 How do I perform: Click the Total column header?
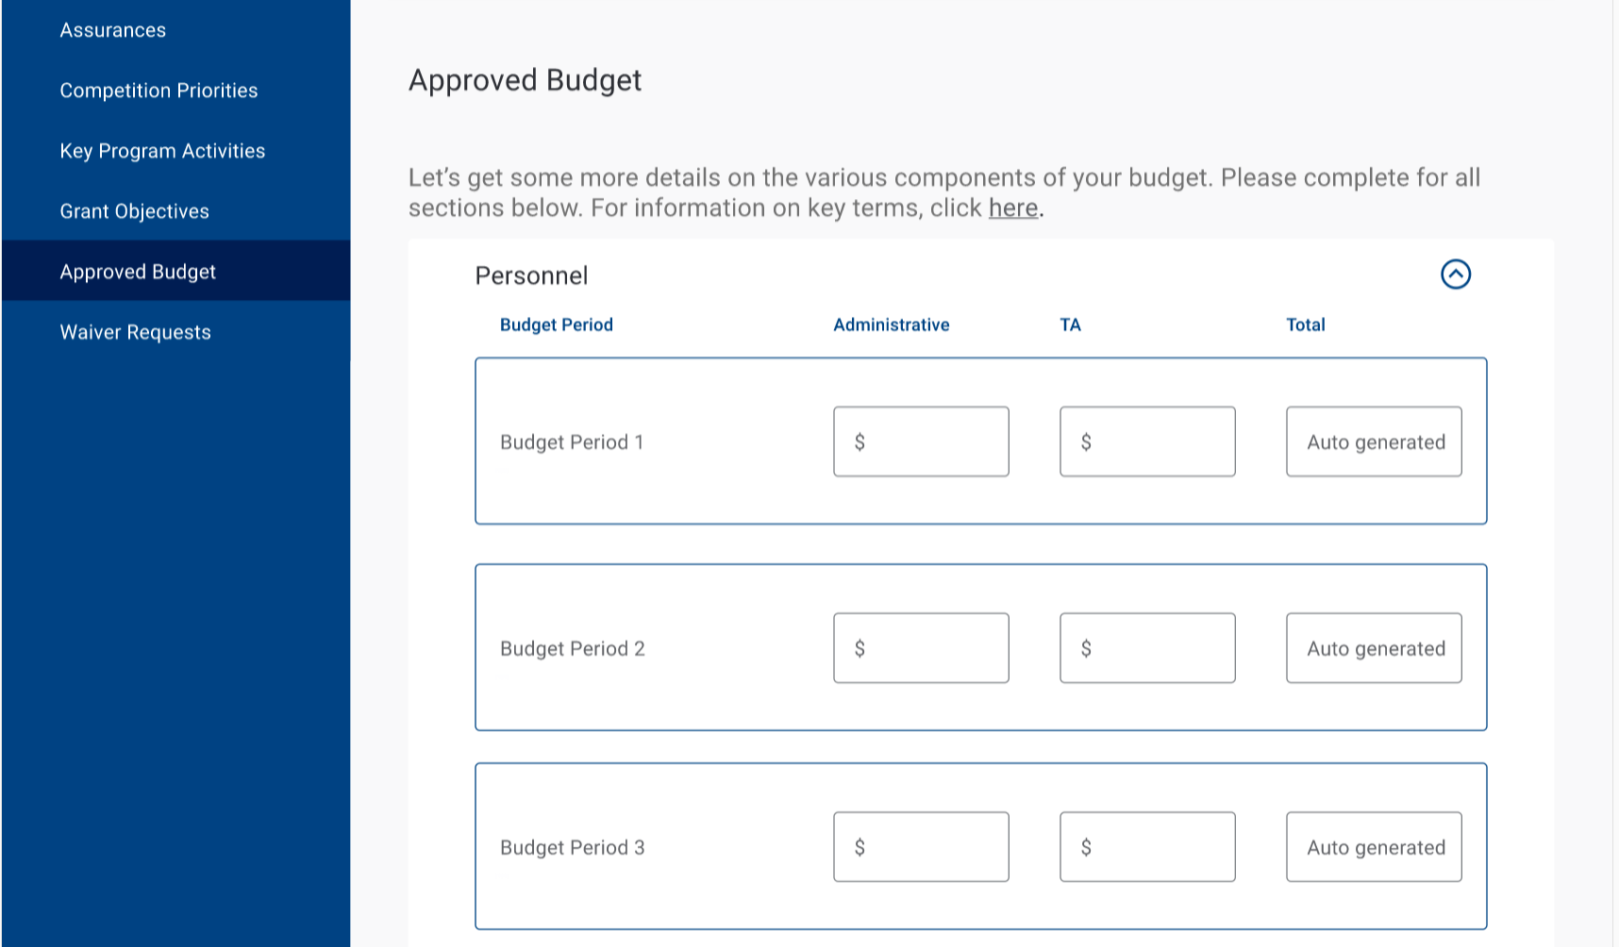(1306, 324)
